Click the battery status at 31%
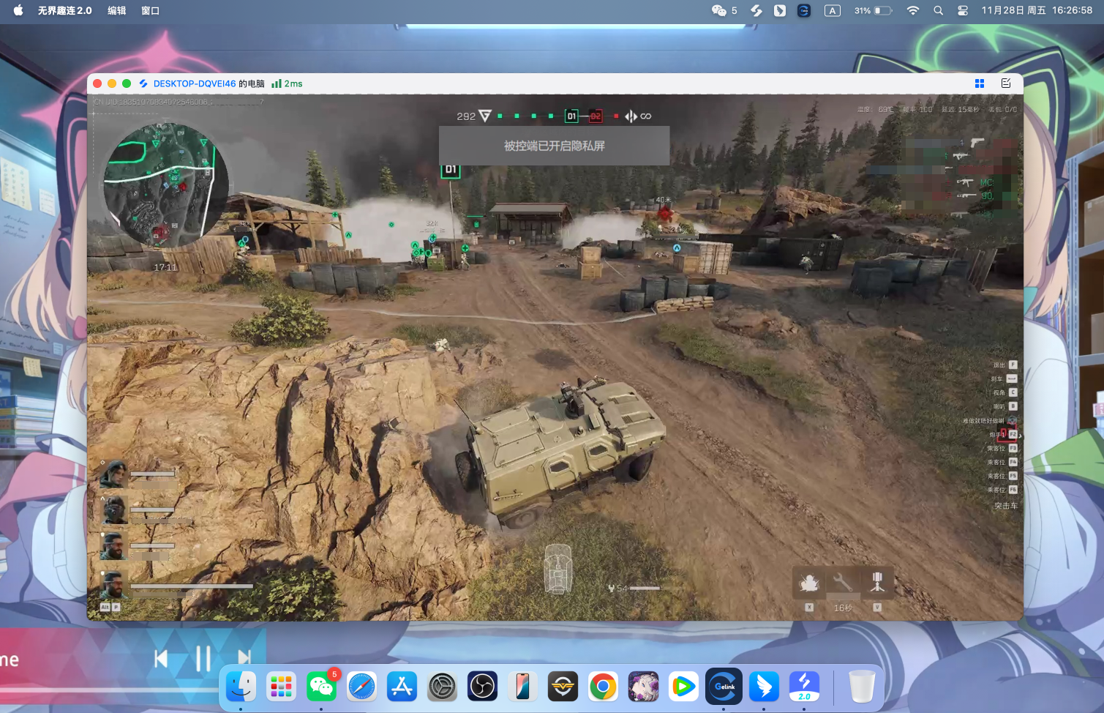Viewport: 1104px width, 713px height. pos(873,11)
